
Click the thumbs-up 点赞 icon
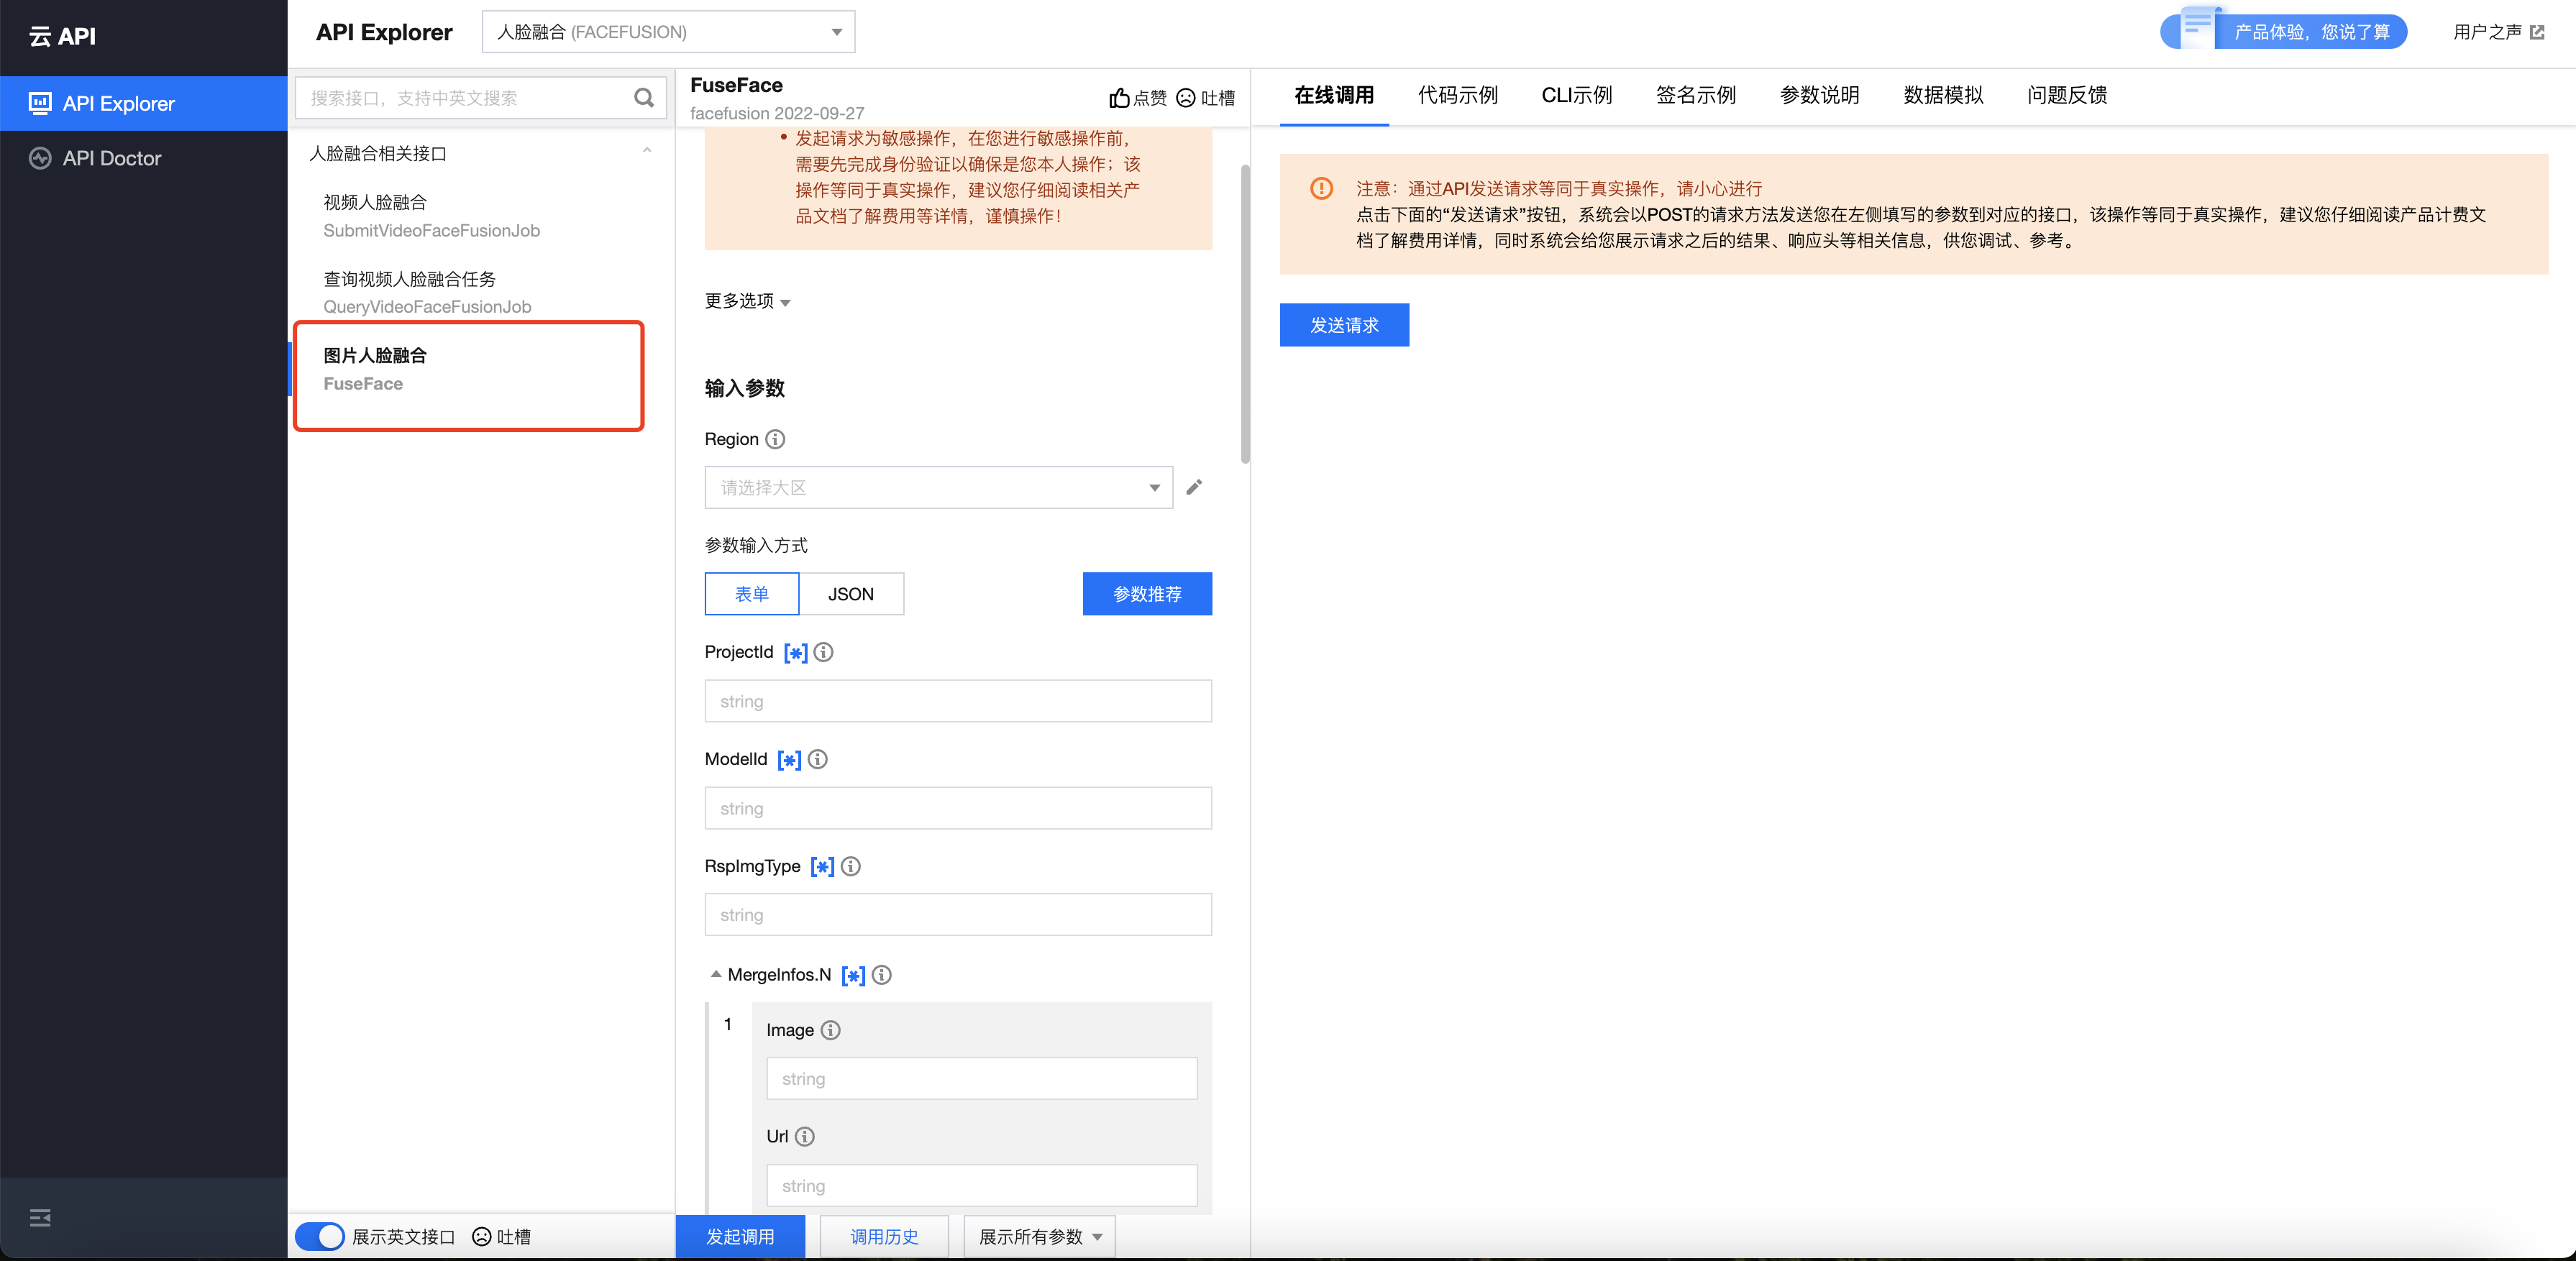pyautogui.click(x=1119, y=98)
